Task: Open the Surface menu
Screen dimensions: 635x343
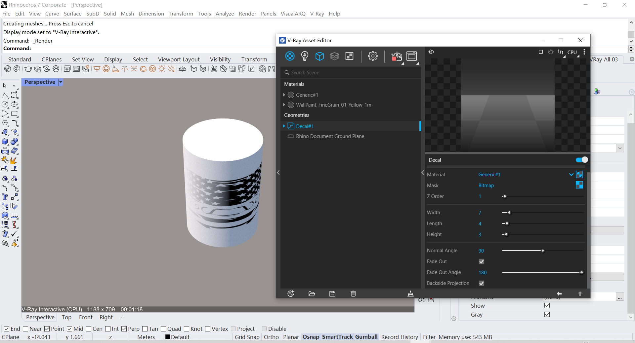Action: pyautogui.click(x=72, y=14)
